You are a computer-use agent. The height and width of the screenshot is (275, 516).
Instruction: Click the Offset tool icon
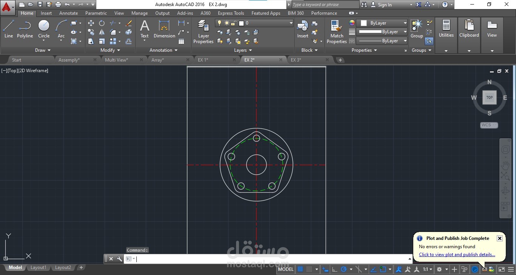(128, 41)
